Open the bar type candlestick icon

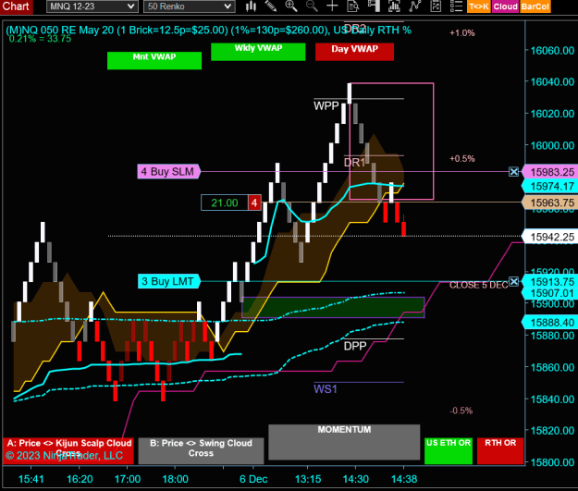(x=251, y=6)
